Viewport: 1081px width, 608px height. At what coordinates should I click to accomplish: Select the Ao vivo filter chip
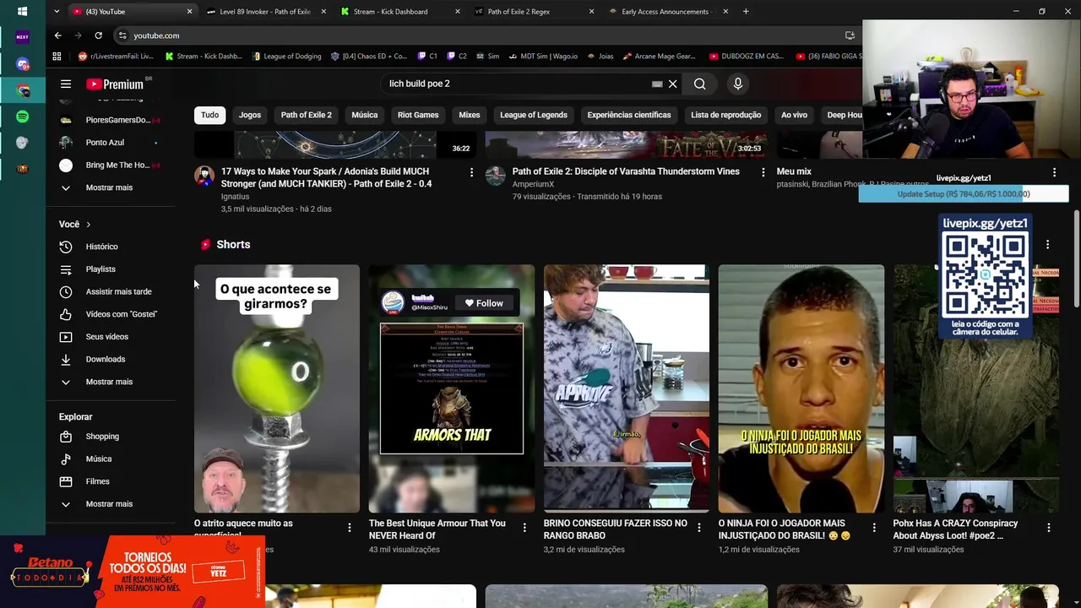click(x=794, y=115)
